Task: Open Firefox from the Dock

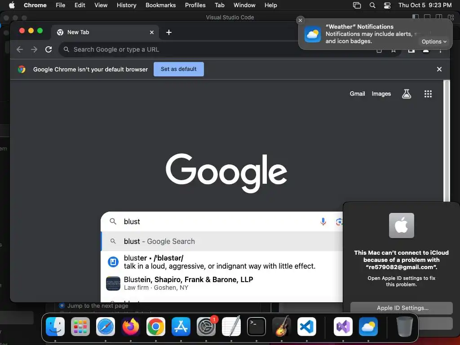Action: tap(131, 327)
